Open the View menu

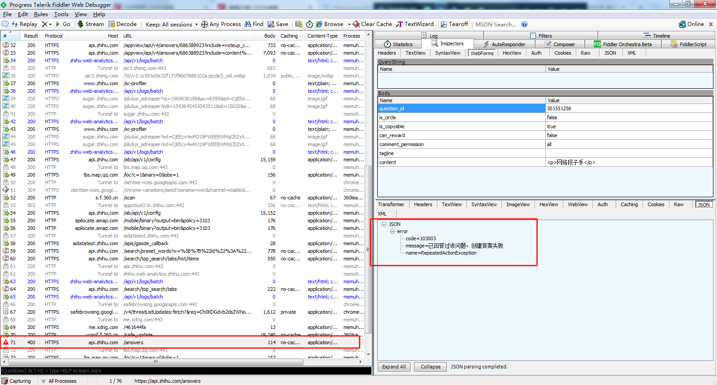[81, 14]
